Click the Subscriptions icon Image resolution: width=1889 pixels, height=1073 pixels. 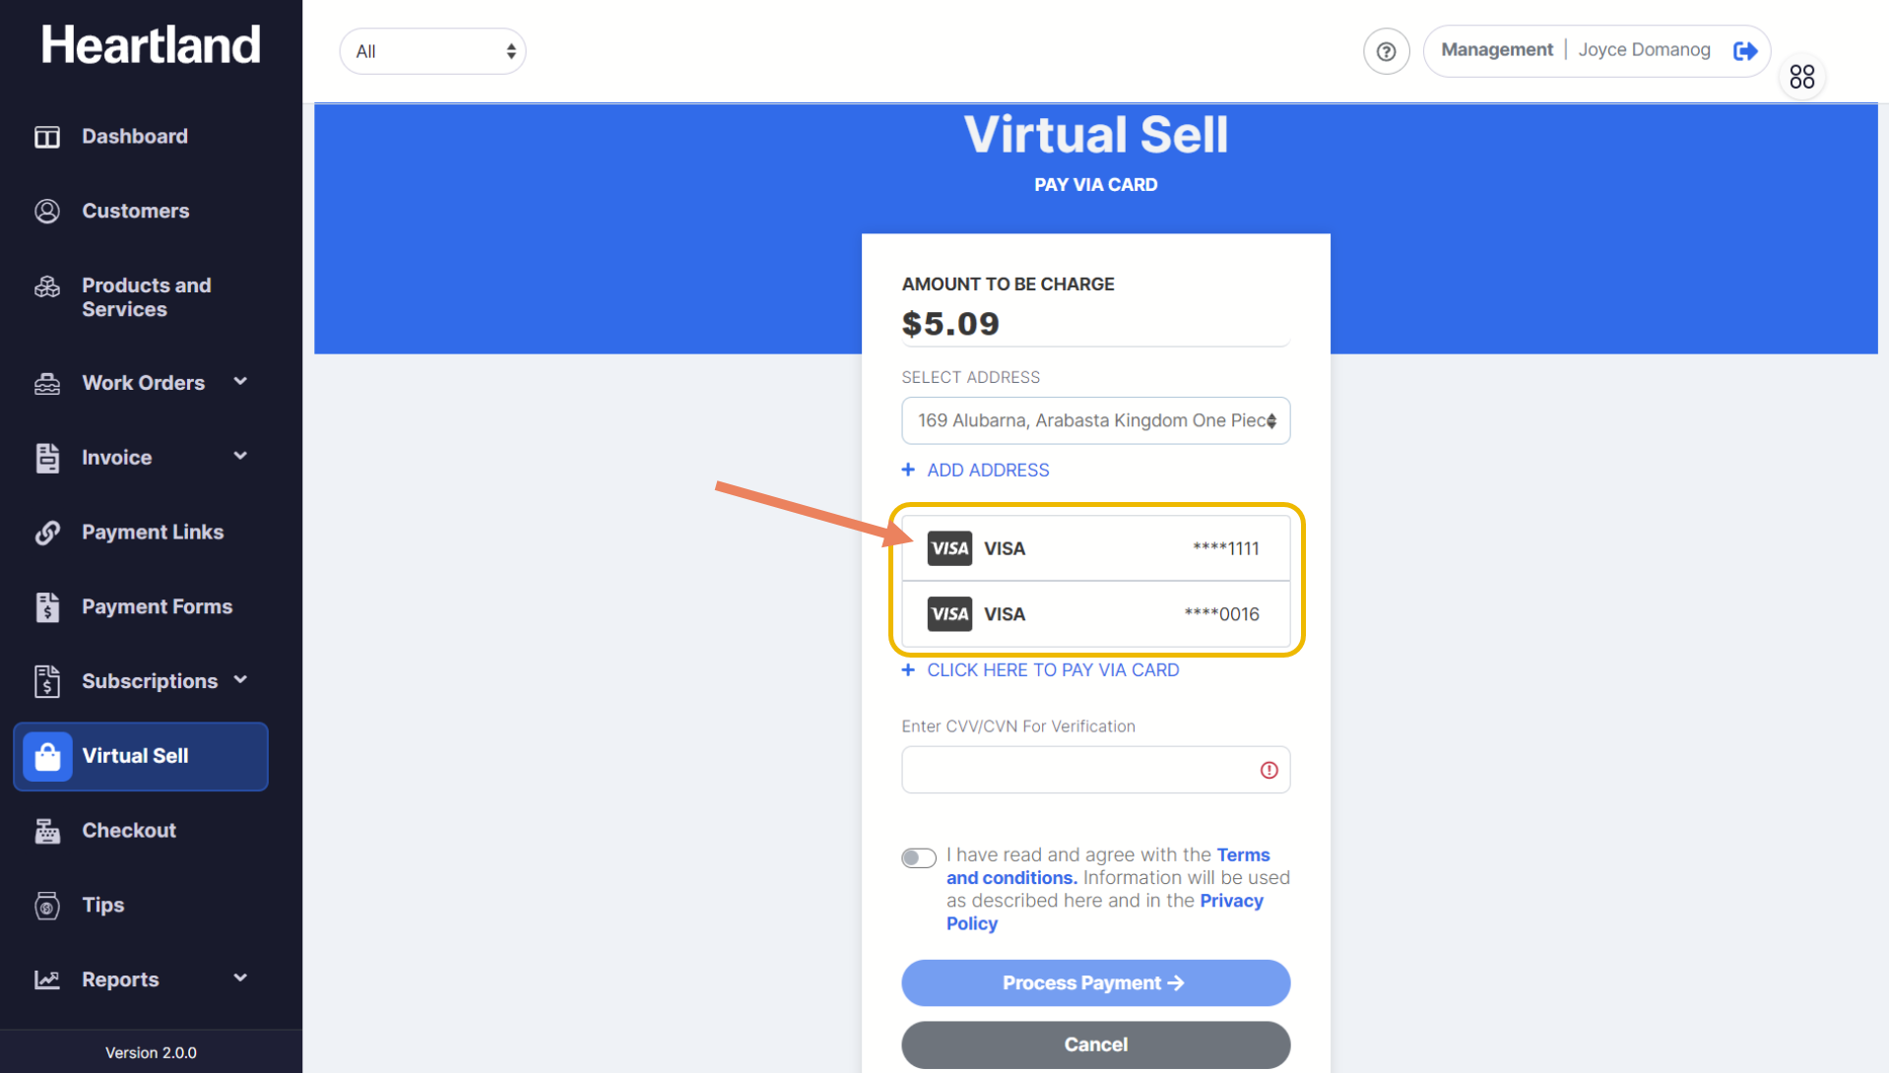47,681
